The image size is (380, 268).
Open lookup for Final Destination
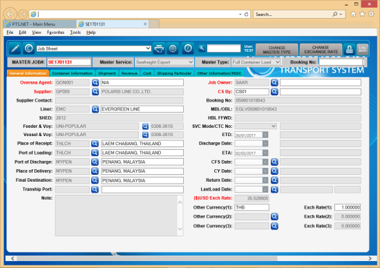click(x=95, y=180)
